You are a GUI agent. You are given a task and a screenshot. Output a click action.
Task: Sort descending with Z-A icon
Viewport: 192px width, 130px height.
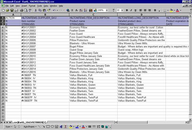[85, 10]
